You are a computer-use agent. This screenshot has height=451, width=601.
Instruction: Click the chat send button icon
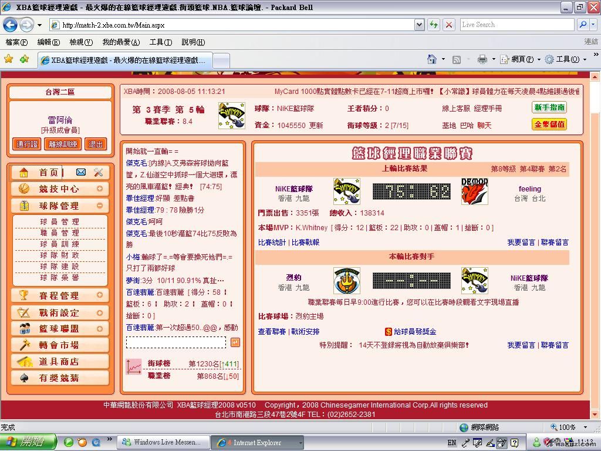tap(235, 342)
